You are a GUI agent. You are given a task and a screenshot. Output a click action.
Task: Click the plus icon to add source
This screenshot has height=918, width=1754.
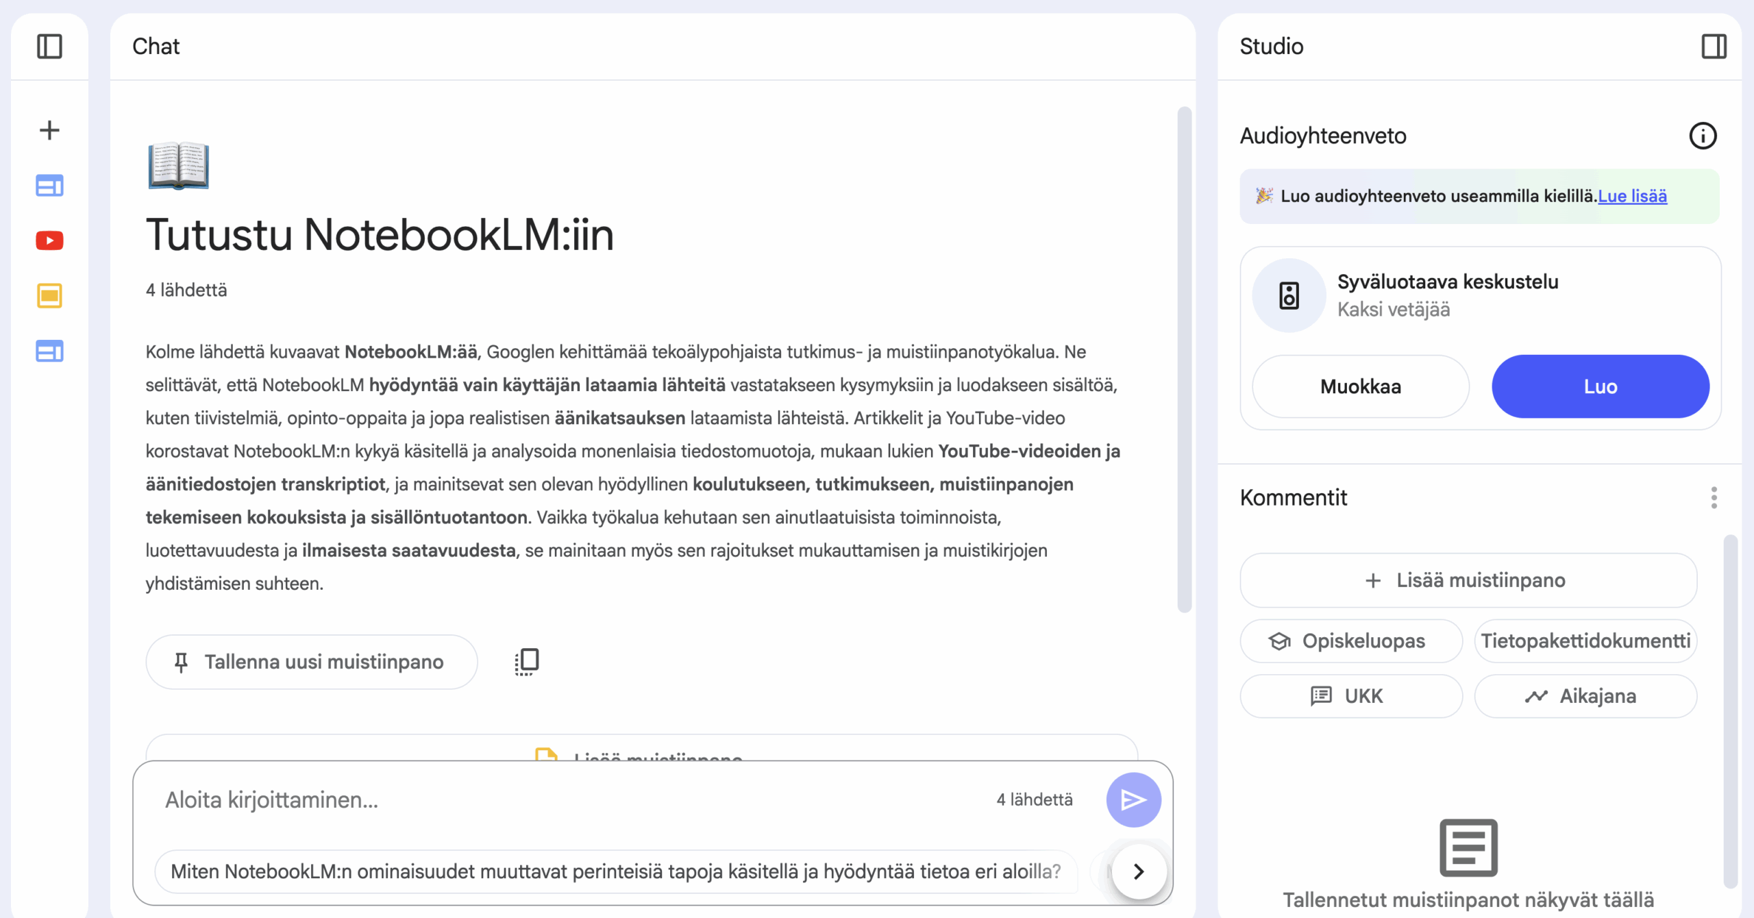tap(49, 130)
